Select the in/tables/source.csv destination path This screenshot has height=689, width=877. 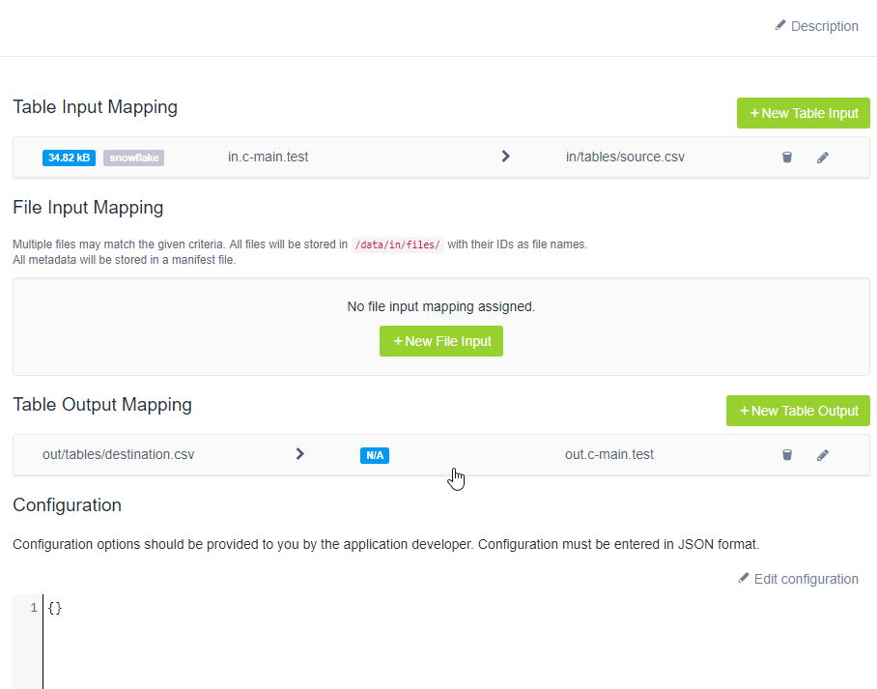625,157
